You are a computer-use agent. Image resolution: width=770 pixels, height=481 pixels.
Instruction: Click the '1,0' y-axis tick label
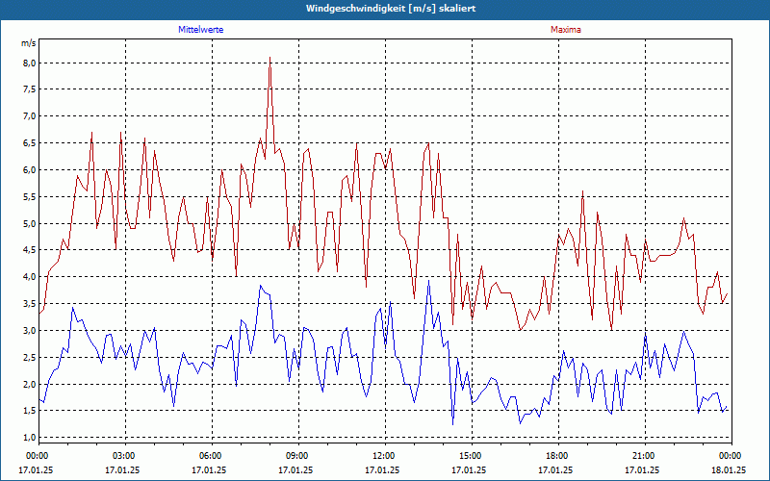point(29,438)
